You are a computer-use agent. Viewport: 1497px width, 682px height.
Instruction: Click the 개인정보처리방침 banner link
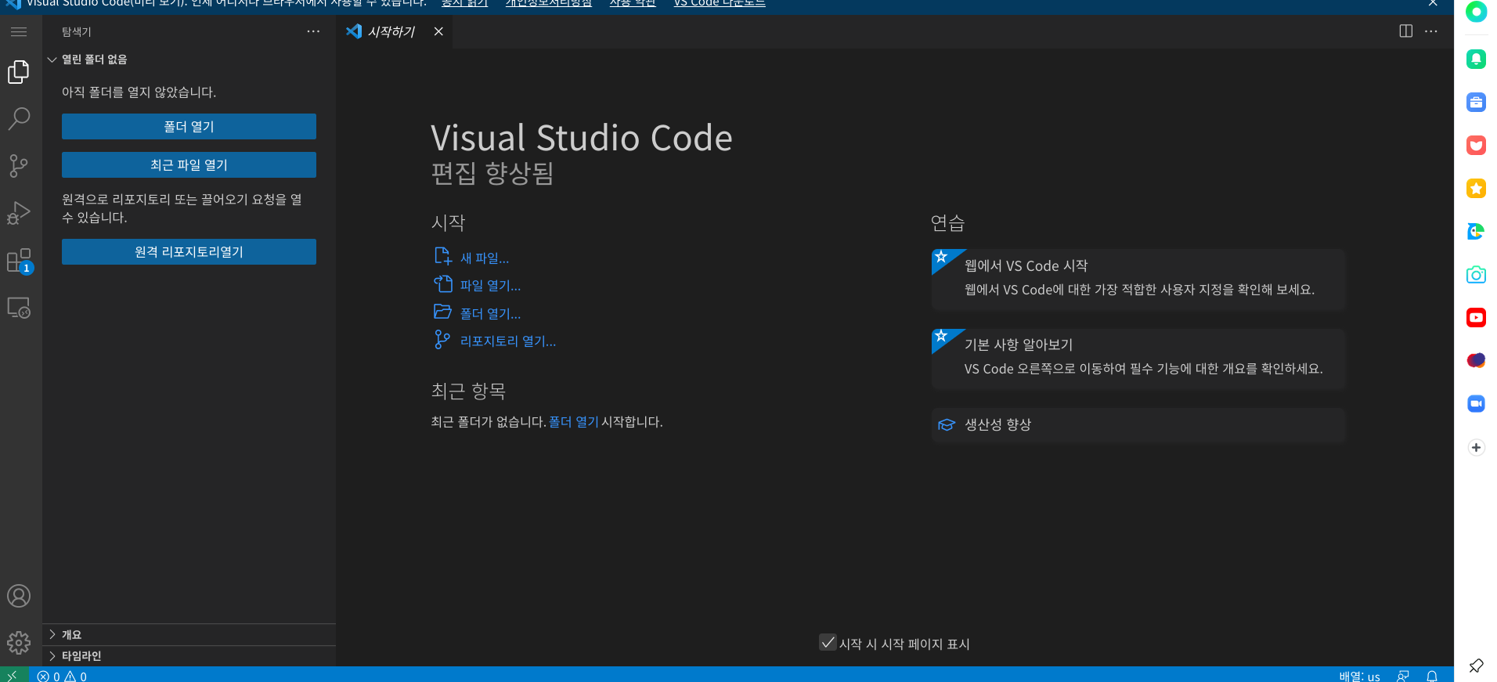tap(548, 3)
